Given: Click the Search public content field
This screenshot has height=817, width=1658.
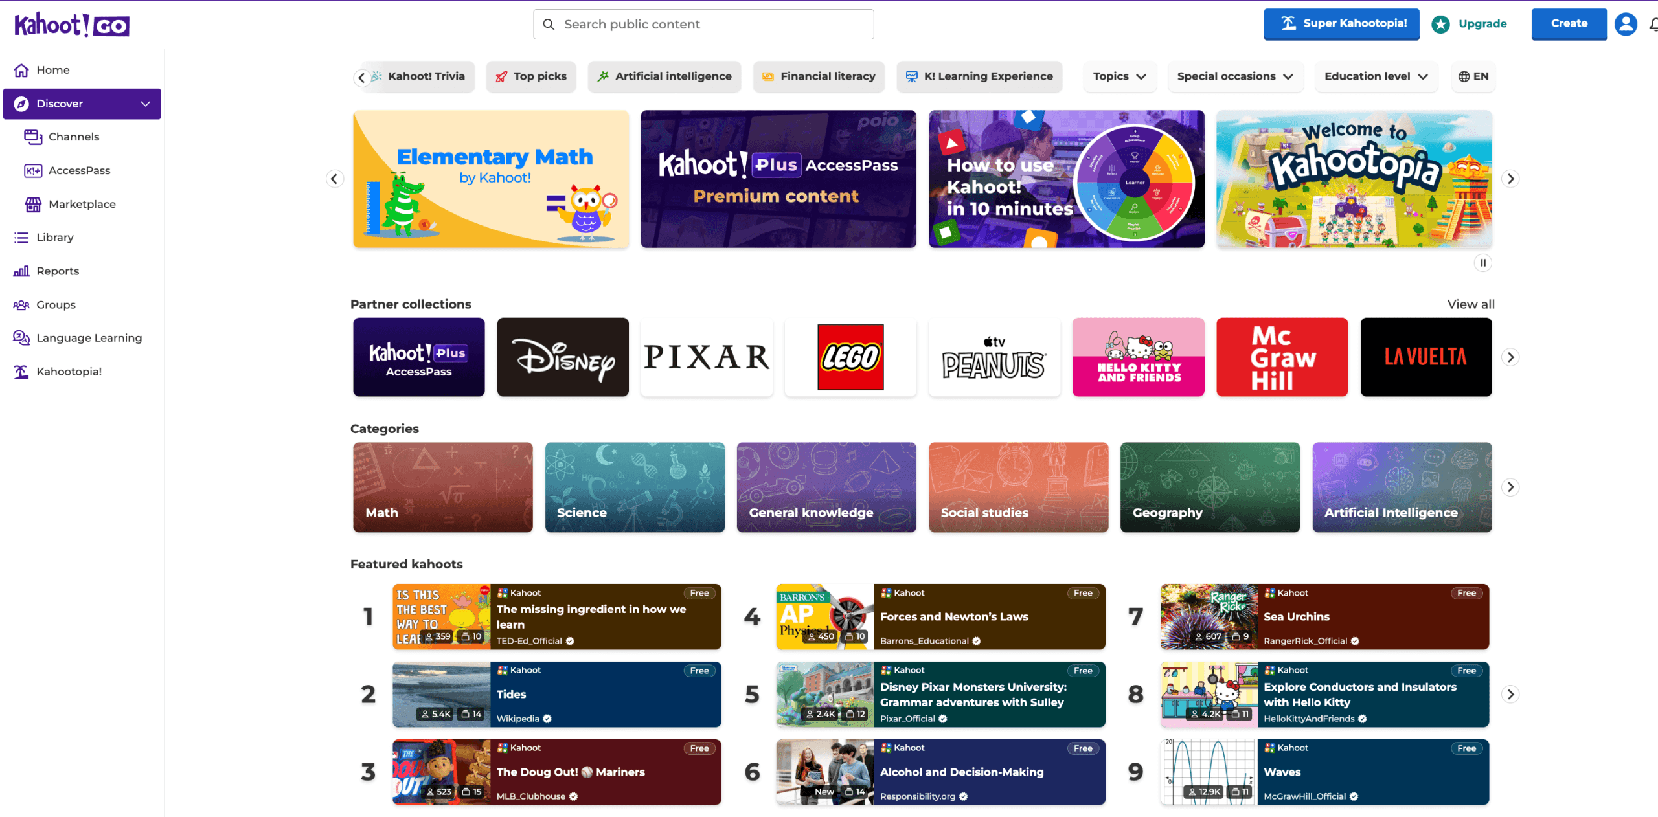Looking at the screenshot, I should 703,24.
